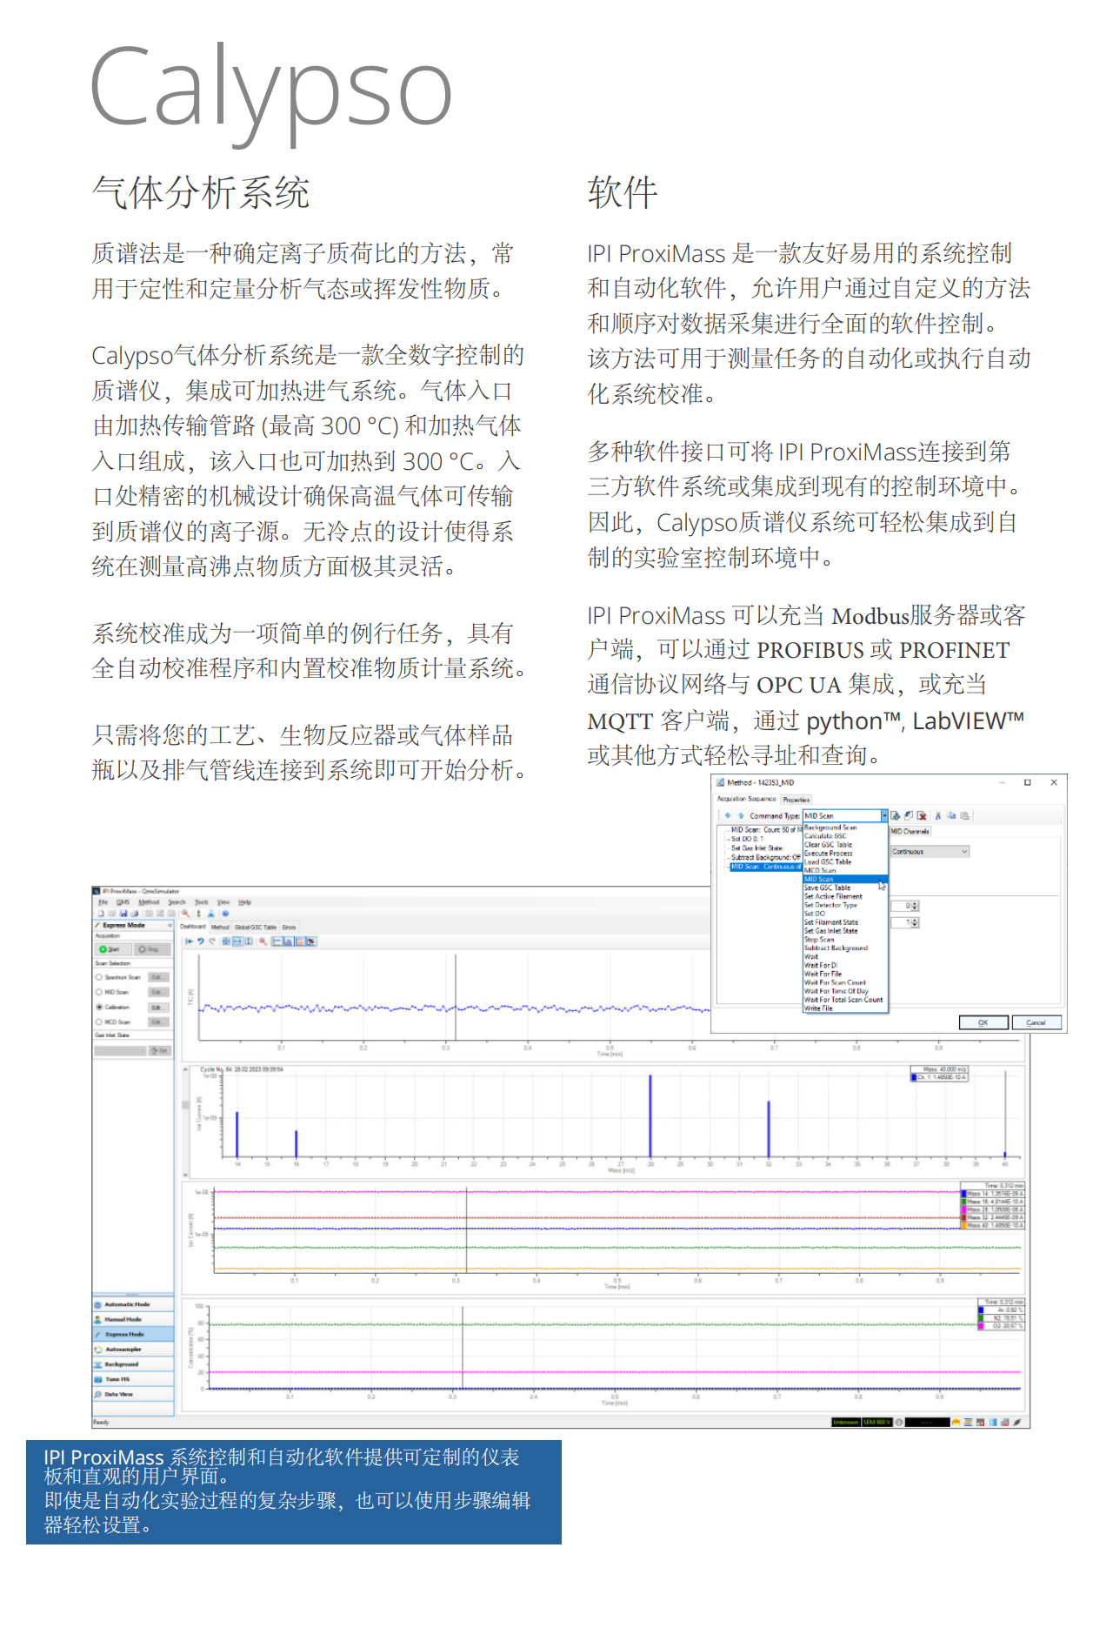This screenshot has height=1628, width=1113.
Task: Select the MCD Scan radio button
Action: coord(99,1022)
